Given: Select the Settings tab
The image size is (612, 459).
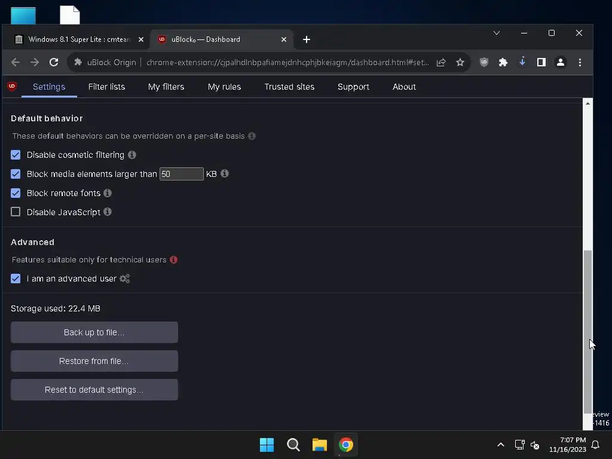Looking at the screenshot, I should [49, 87].
